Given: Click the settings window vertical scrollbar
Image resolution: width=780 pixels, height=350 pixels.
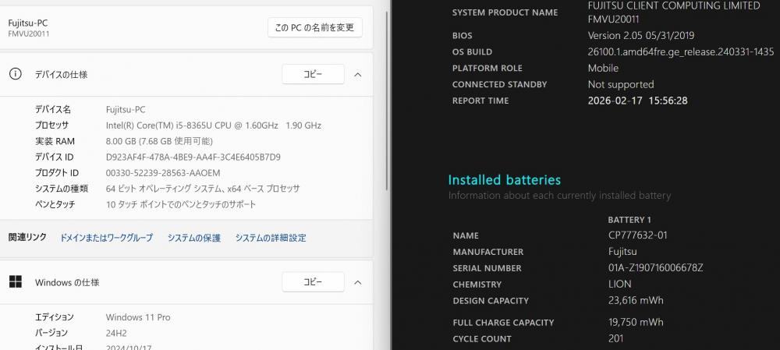Looking at the screenshot, I should 387,100.
